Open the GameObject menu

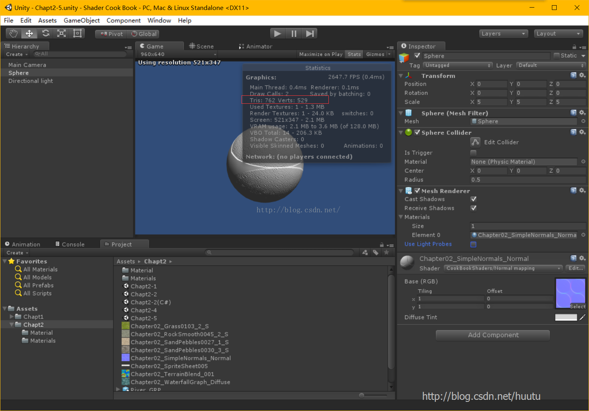[82, 20]
